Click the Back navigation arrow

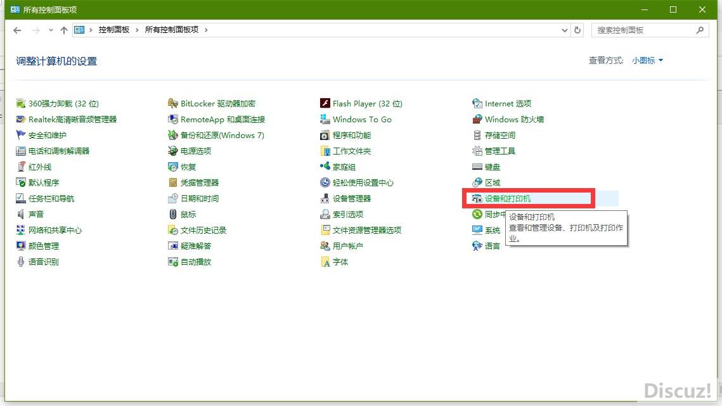click(x=18, y=30)
